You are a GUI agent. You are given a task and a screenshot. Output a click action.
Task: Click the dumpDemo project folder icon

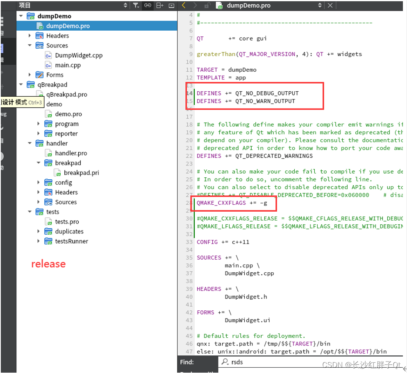tap(31, 16)
